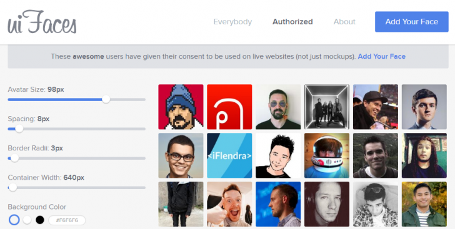The width and height of the screenshot is (455, 229).
Task: Click the uiFaces logo
Action: 42,22
